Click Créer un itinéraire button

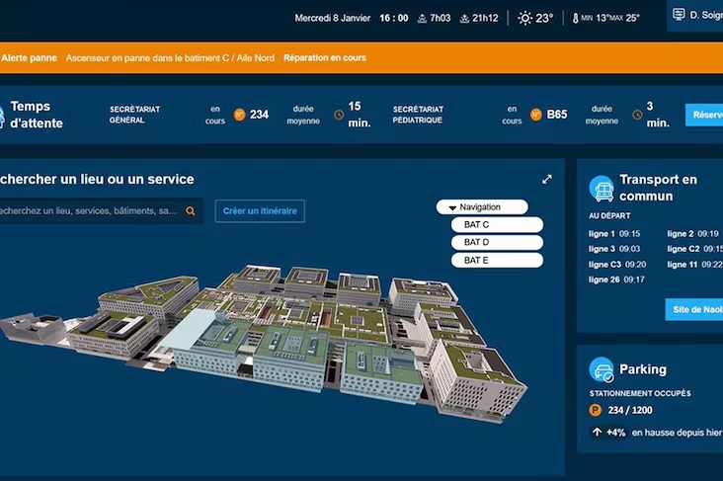click(x=260, y=211)
